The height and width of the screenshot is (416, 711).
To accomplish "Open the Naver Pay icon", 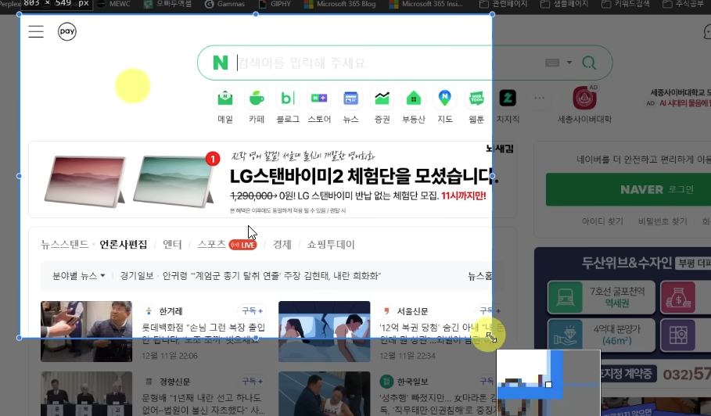I will (x=67, y=31).
